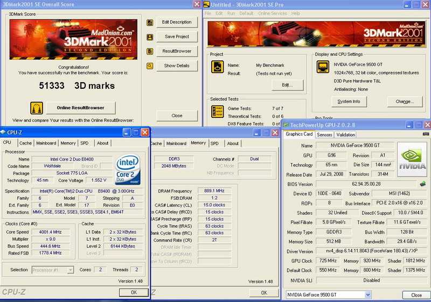The width and height of the screenshot is (431, 302).
Task: Click the Edit Description icon
Action: point(150,23)
